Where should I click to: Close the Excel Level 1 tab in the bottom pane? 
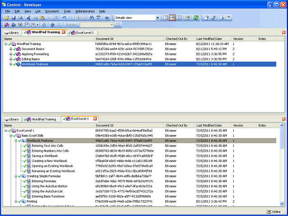[95, 119]
